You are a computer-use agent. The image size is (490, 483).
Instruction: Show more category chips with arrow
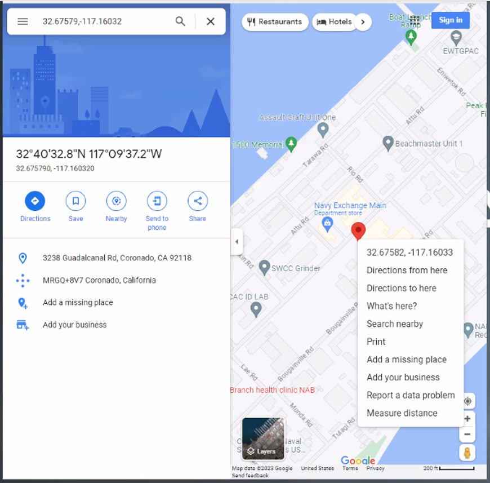tap(363, 22)
